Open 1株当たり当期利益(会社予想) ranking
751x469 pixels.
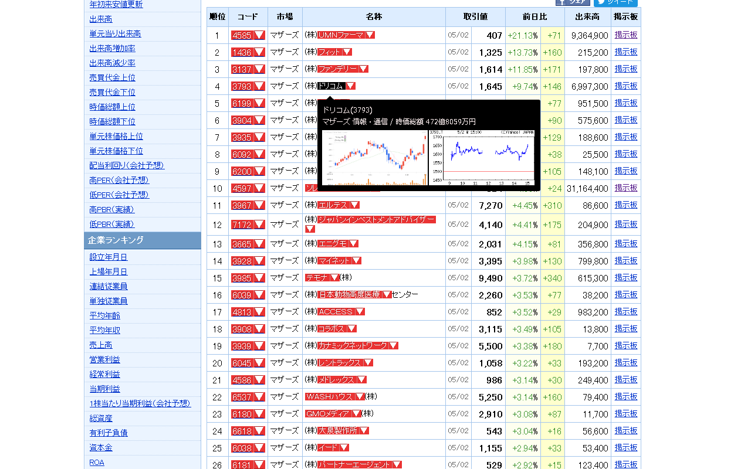coord(140,404)
